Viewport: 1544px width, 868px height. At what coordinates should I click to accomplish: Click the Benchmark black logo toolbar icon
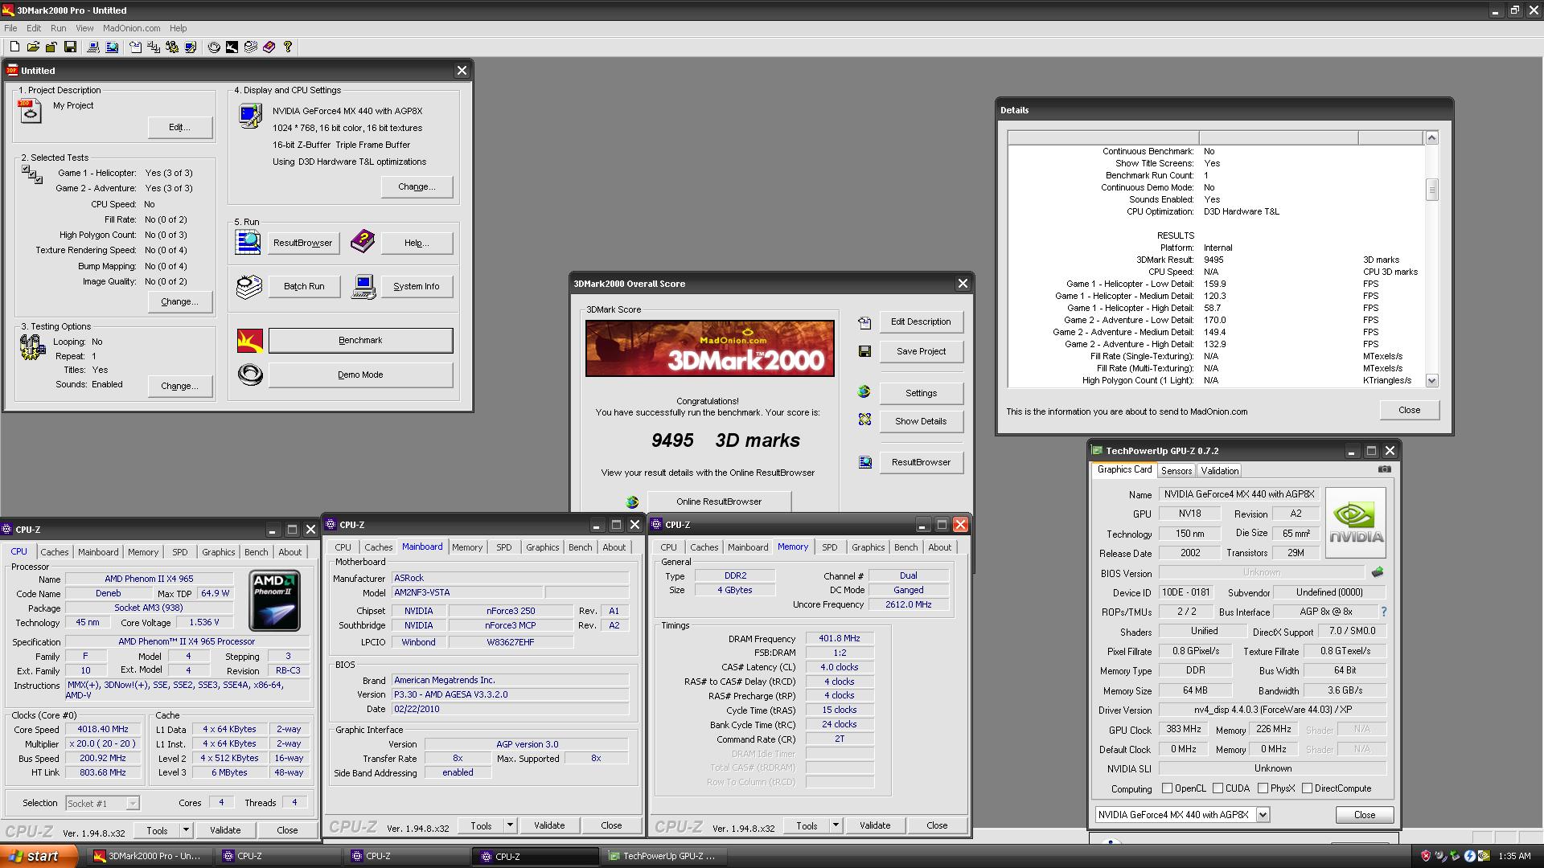point(232,47)
